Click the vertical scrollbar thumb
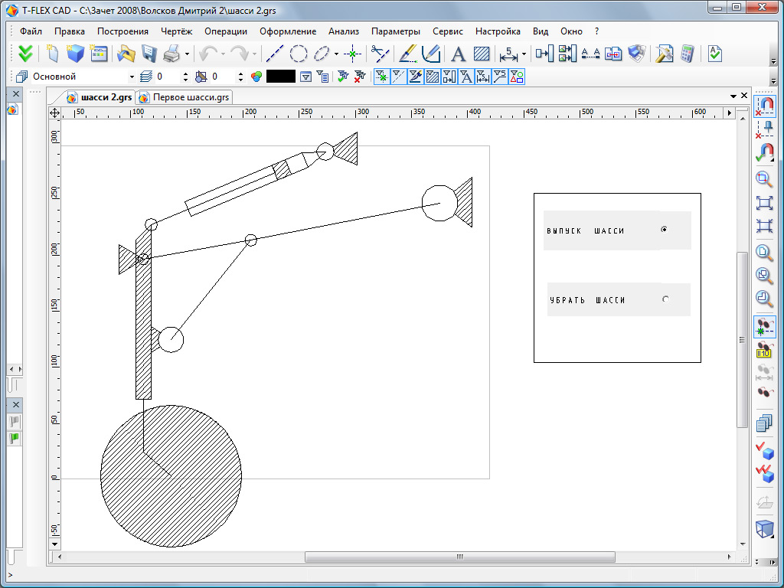 [x=742, y=339]
